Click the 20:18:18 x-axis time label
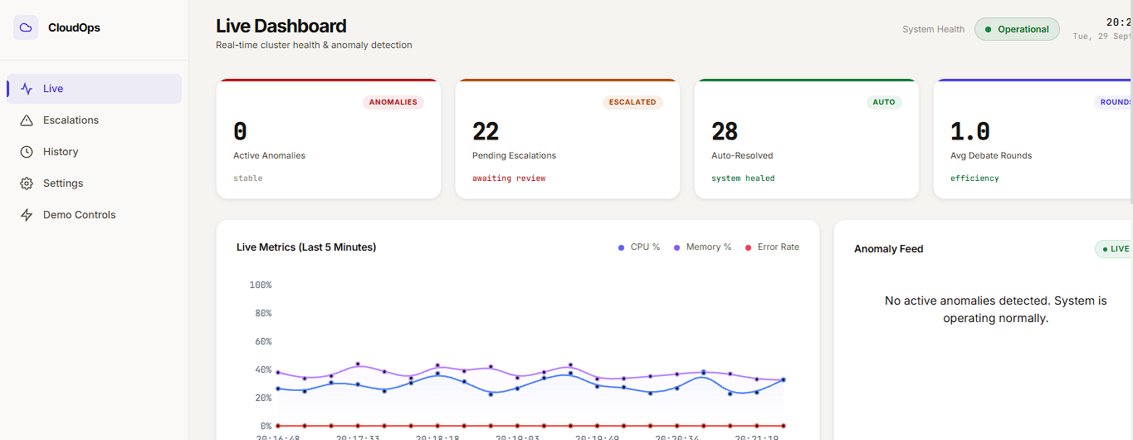Screen dimensions: 1133x440 pyautogui.click(x=437, y=437)
